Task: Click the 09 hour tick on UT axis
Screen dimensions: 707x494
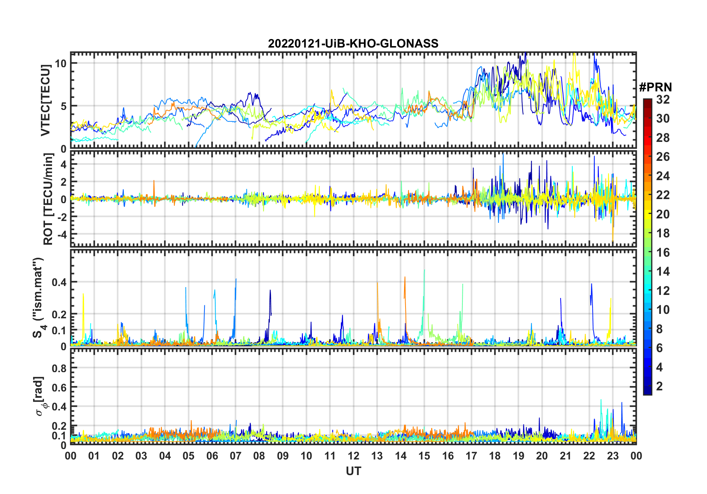Action: click(283, 456)
